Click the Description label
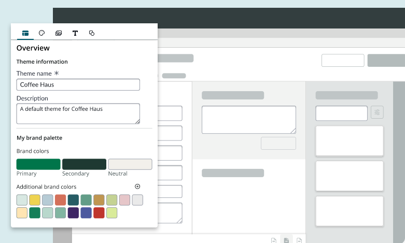The width and height of the screenshot is (405, 243). coord(32,98)
